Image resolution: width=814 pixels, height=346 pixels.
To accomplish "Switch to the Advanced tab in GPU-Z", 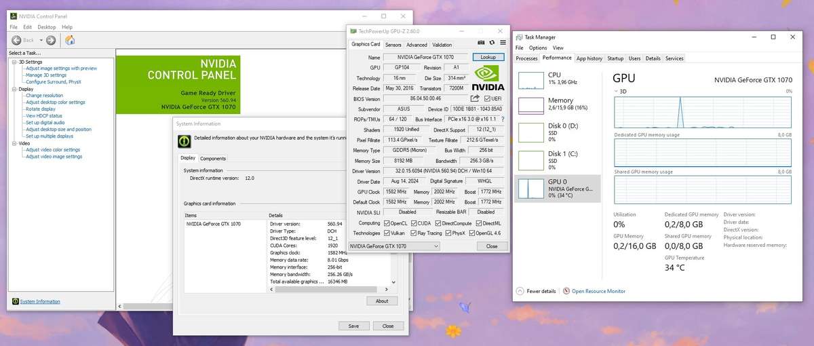I will pyautogui.click(x=416, y=45).
